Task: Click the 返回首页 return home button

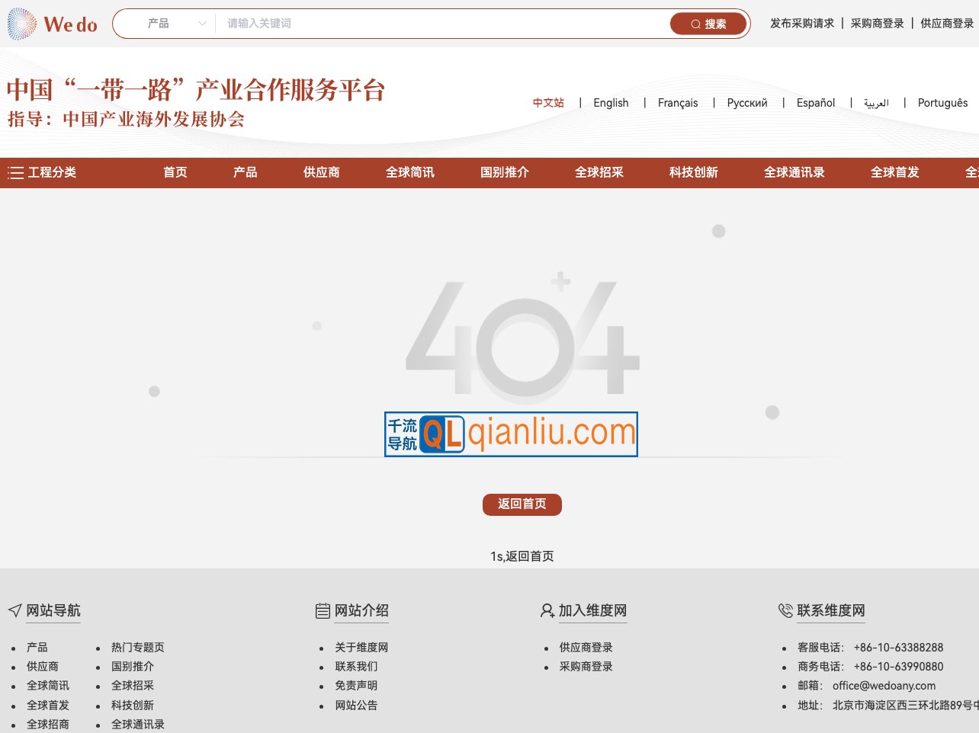Action: click(x=522, y=504)
